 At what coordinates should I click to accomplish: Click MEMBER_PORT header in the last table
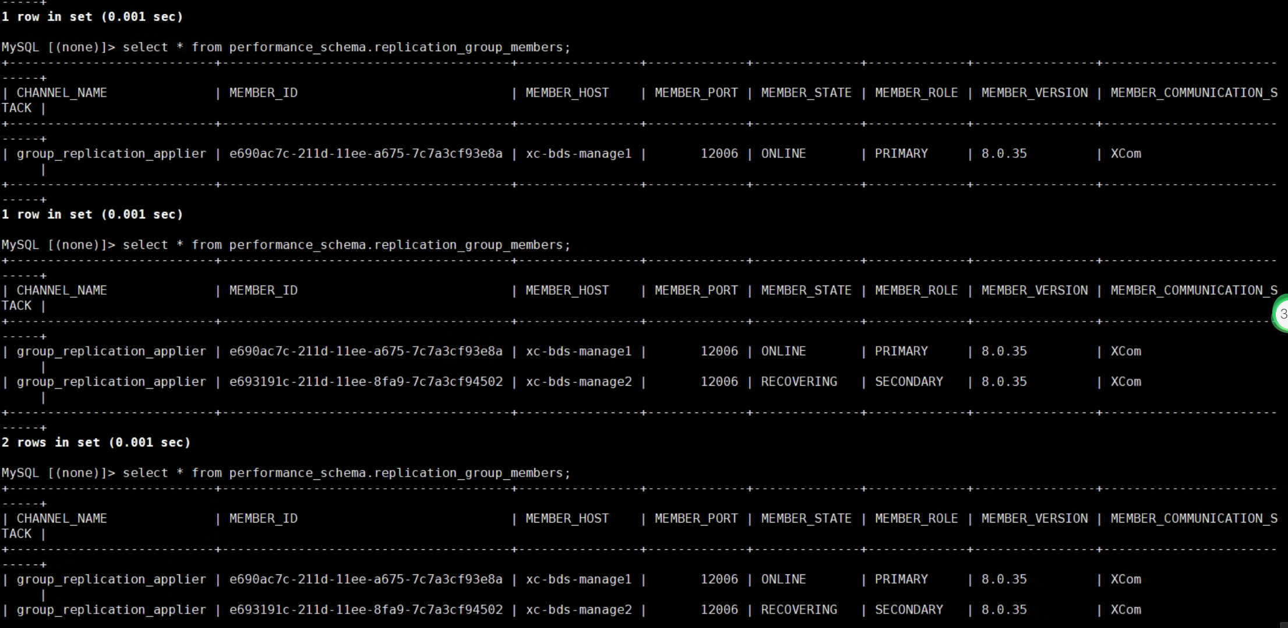[x=696, y=518]
